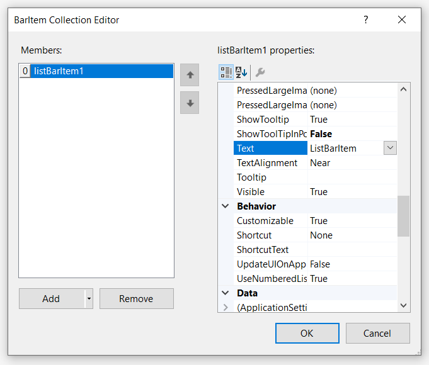The image size is (429, 365).
Task: Confirm with the OK button
Action: 307,334
